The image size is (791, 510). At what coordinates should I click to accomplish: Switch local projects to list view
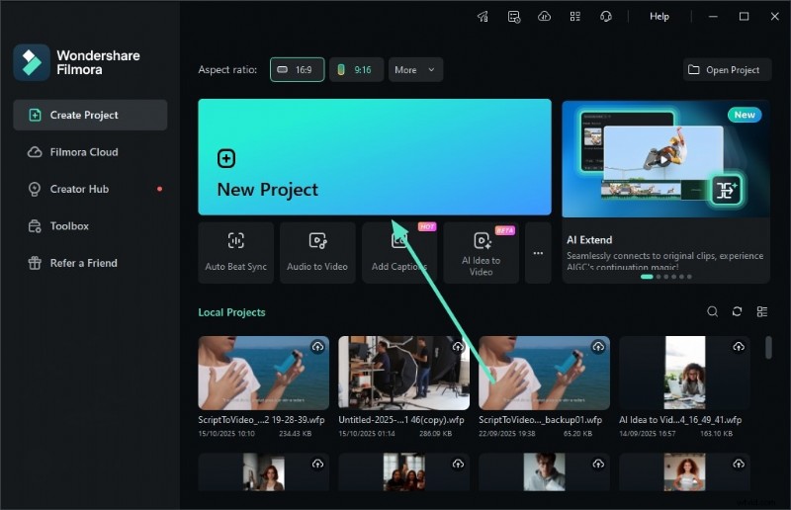click(x=762, y=311)
